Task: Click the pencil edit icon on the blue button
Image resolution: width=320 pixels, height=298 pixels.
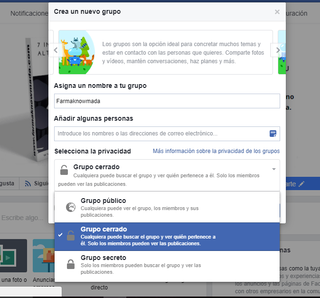Action: (301, 184)
